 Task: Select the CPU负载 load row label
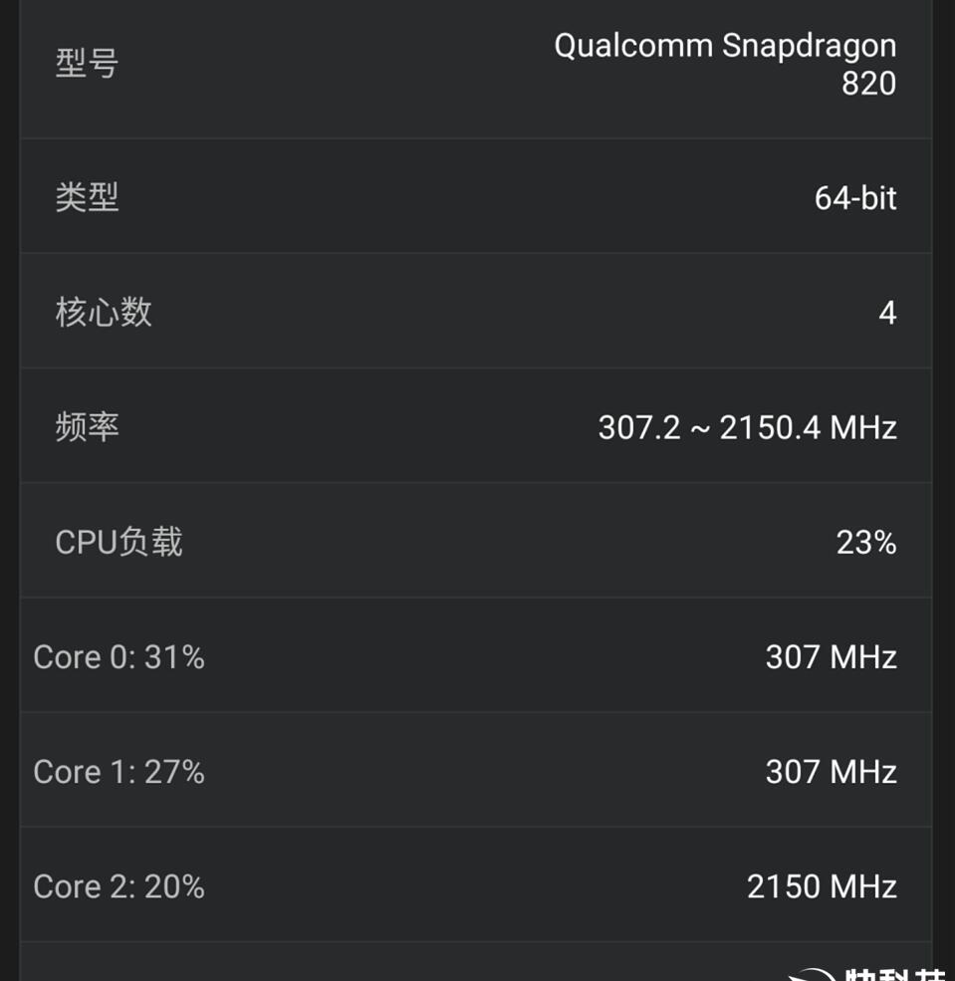119,542
